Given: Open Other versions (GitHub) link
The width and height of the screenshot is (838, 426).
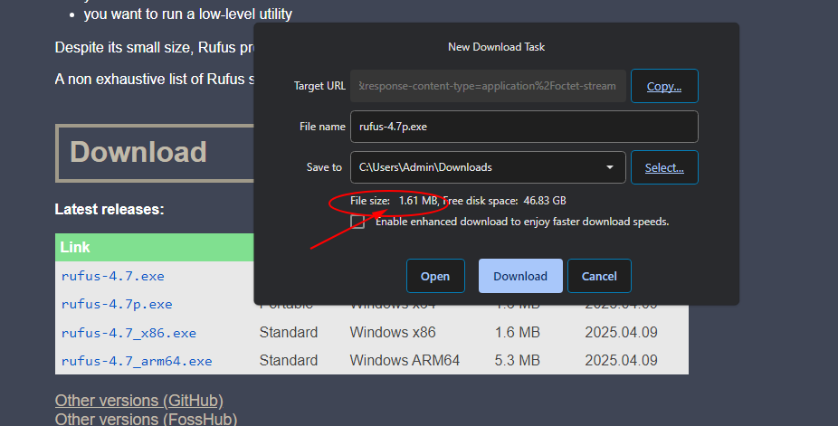Looking at the screenshot, I should (139, 401).
